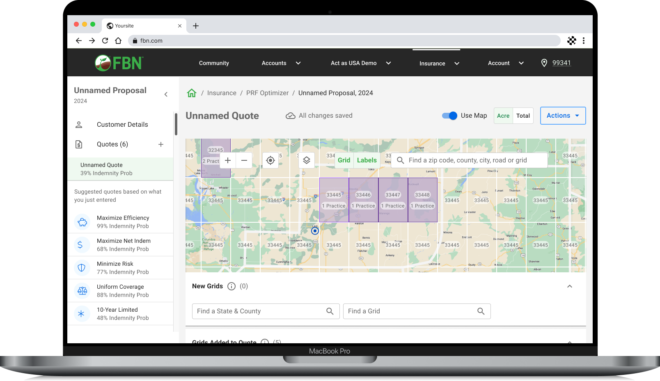
Task: Show info about New Grids
Action: click(x=231, y=286)
